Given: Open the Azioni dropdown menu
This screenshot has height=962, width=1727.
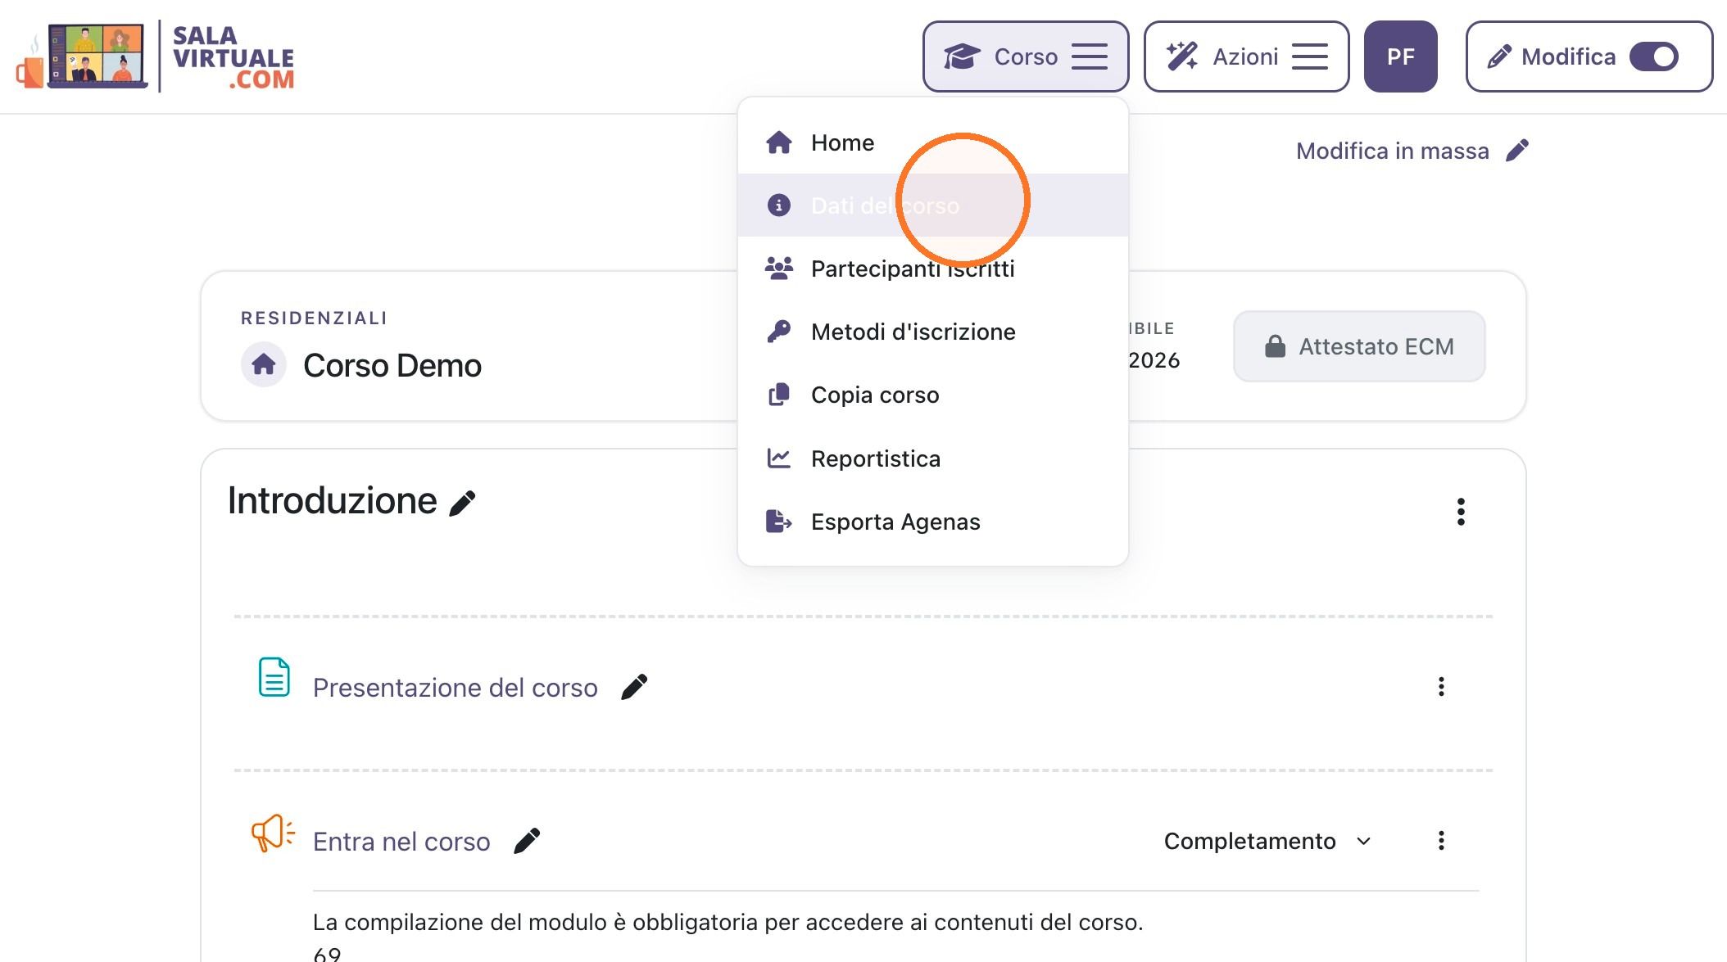Looking at the screenshot, I should coord(1246,56).
